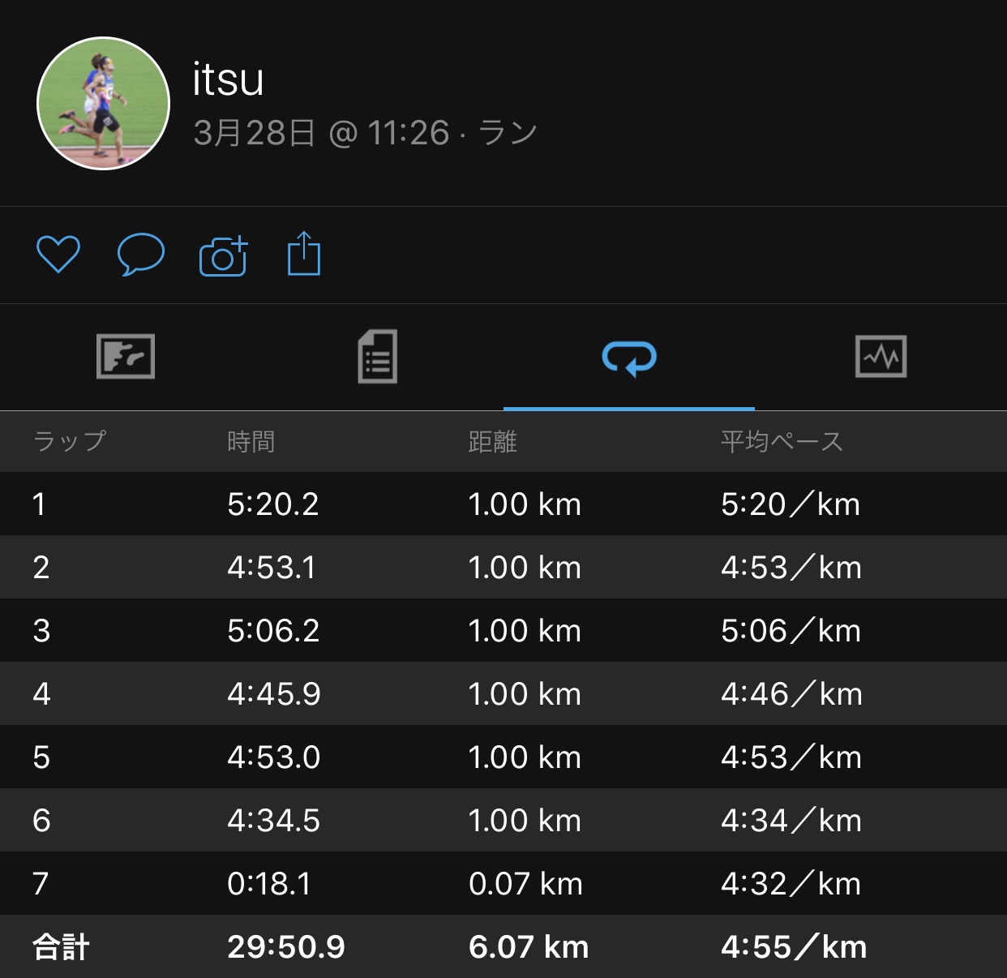Open the itsu profile name
The image size is (1007, 978).
228,79
